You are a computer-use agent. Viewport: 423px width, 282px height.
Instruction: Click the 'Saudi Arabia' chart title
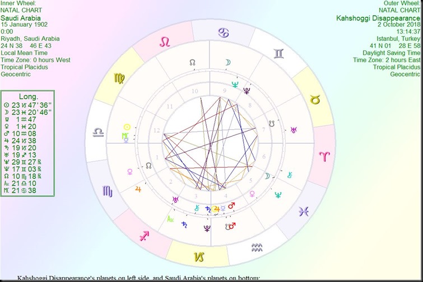tap(21, 18)
